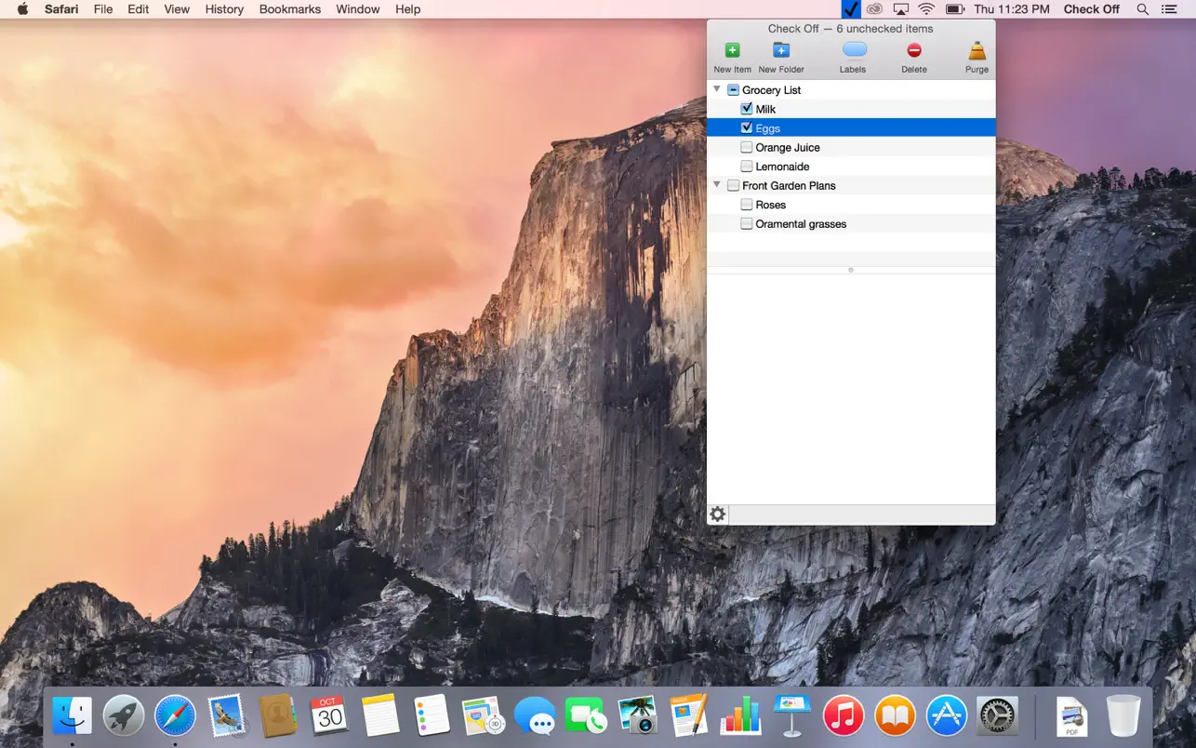
Task: Open Notification Center from the menu bar
Action: click(1169, 9)
